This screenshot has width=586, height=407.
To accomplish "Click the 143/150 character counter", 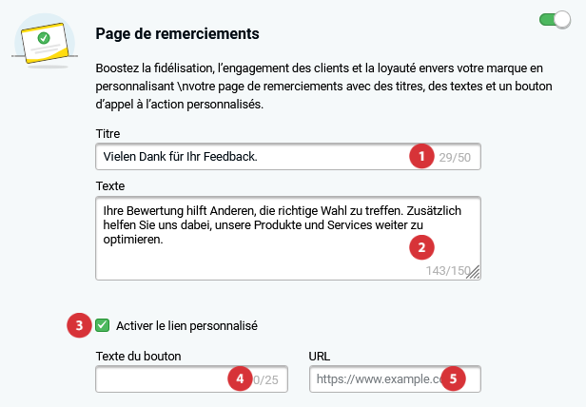I will (x=448, y=270).
